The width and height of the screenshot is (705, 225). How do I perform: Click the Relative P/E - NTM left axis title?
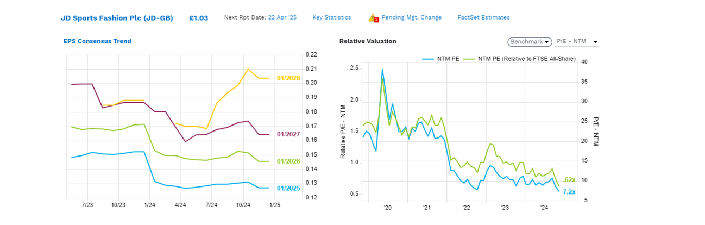(x=343, y=132)
